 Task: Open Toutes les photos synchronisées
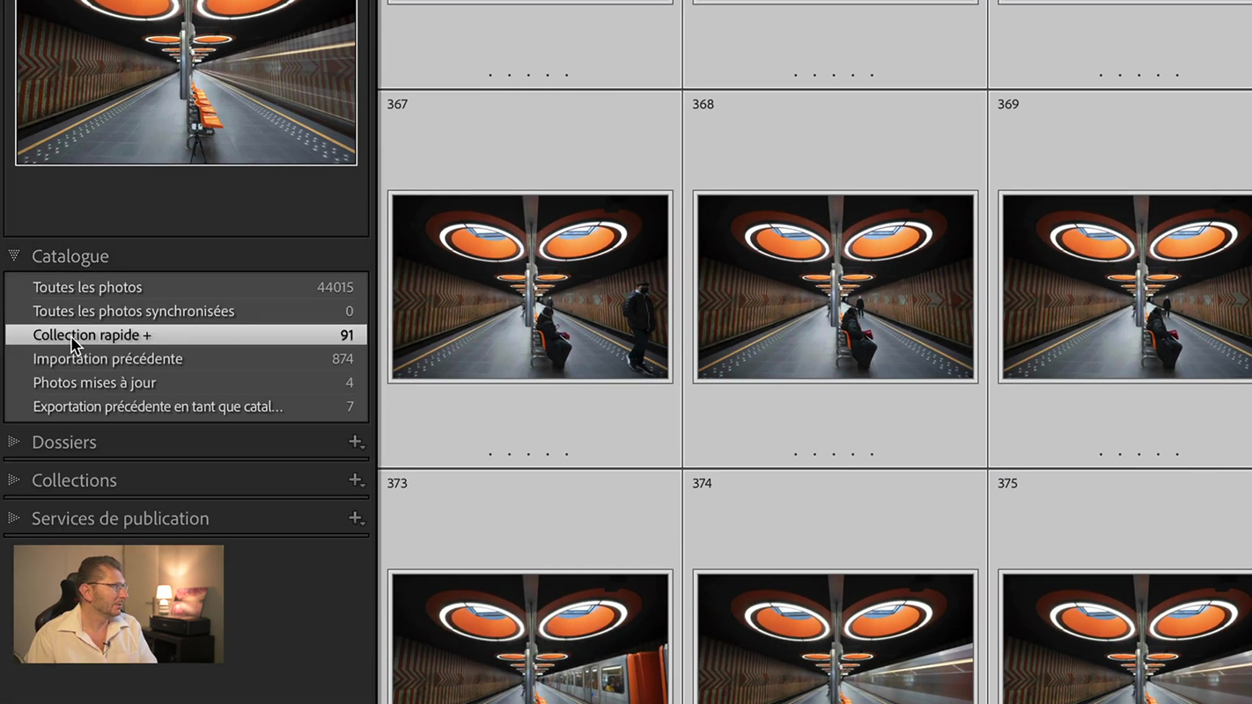click(x=133, y=311)
